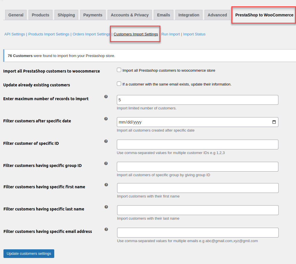Image resolution: width=296 pixels, height=264 pixels.
Task: Click the help icon beside maximum records setting
Action: pyautogui.click(x=106, y=97)
